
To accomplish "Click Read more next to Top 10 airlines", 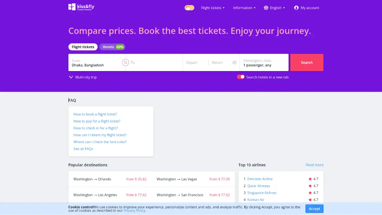I will pos(314,165).
